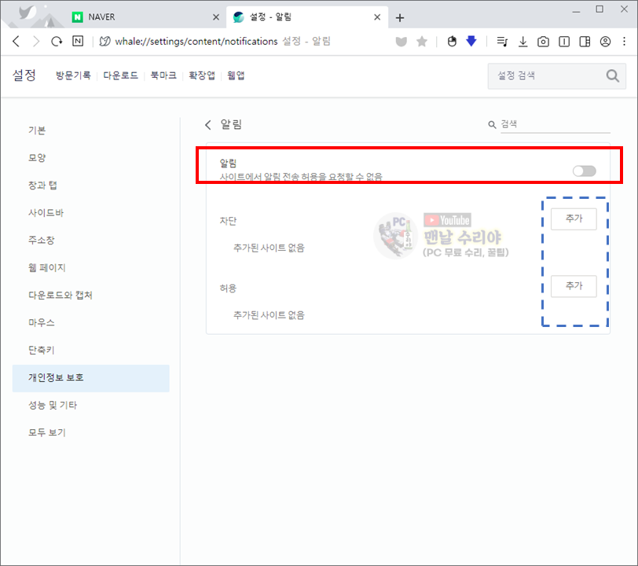Maximize the browser window

pos(599,9)
